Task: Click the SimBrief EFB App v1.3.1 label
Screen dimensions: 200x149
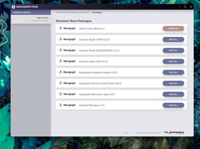Action: (92, 105)
